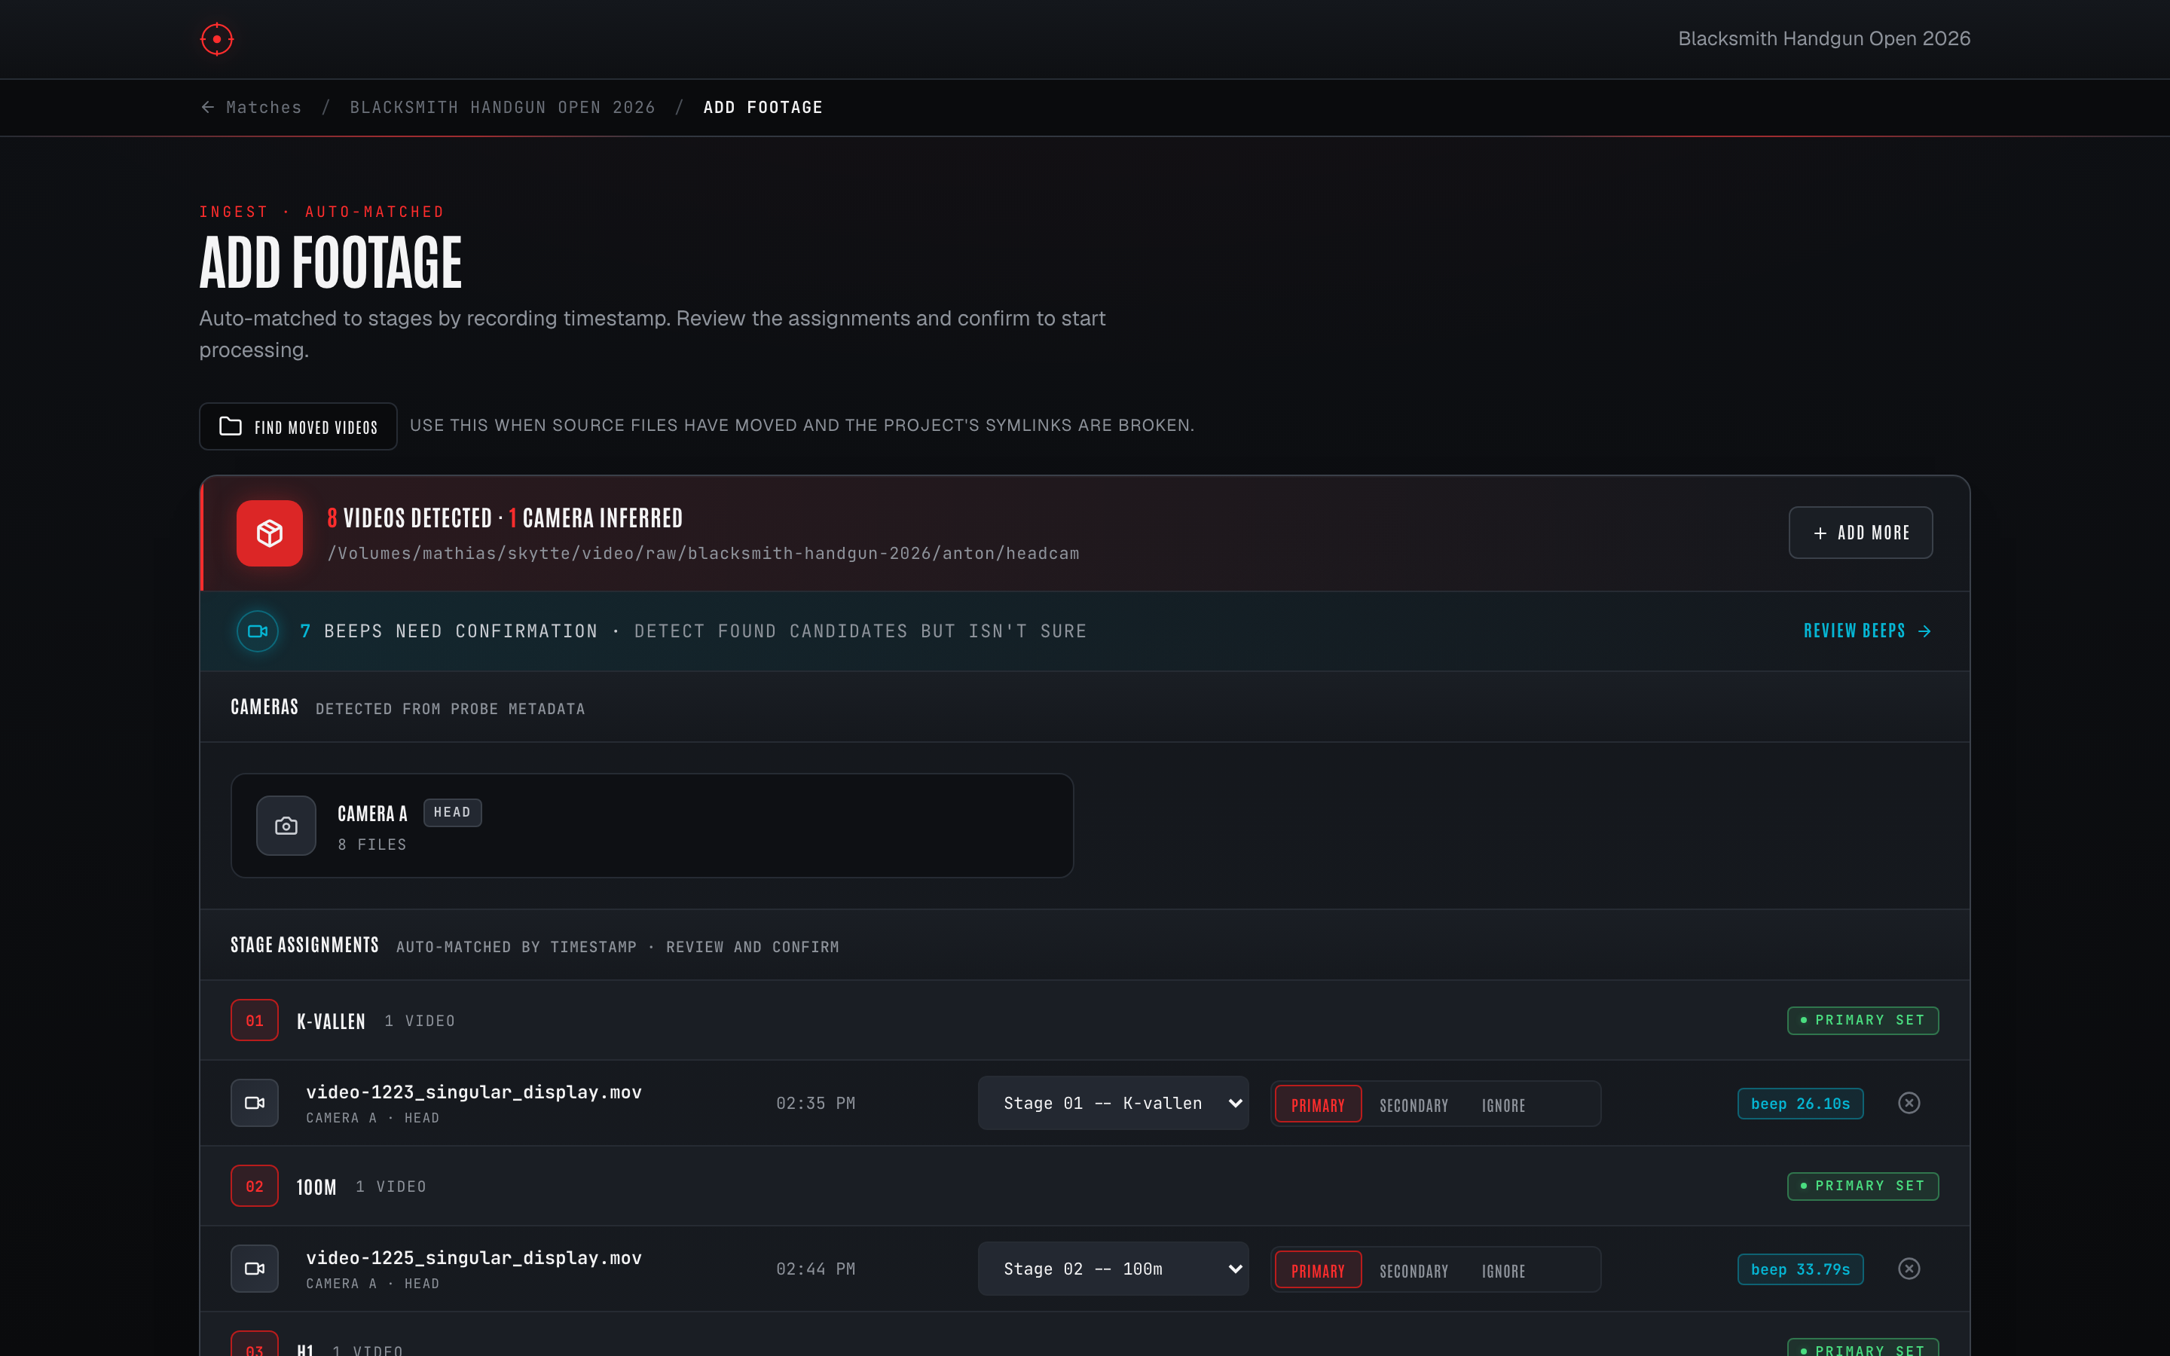Image resolution: width=2170 pixels, height=1356 pixels.
Task: Click the 02:35 PM timestamp
Action: coord(815,1103)
